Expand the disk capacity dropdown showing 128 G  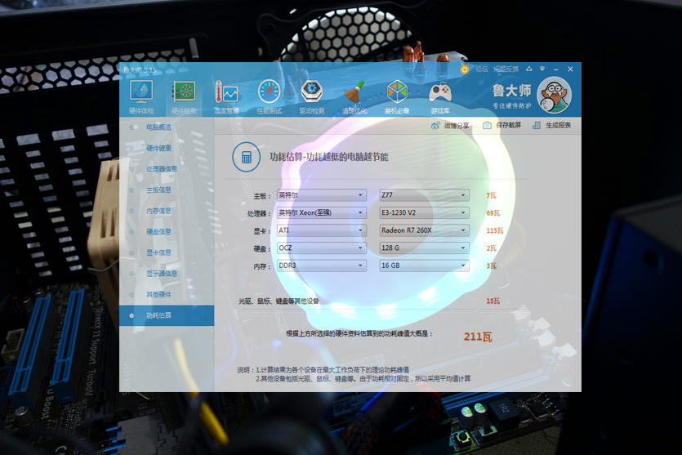(x=424, y=248)
